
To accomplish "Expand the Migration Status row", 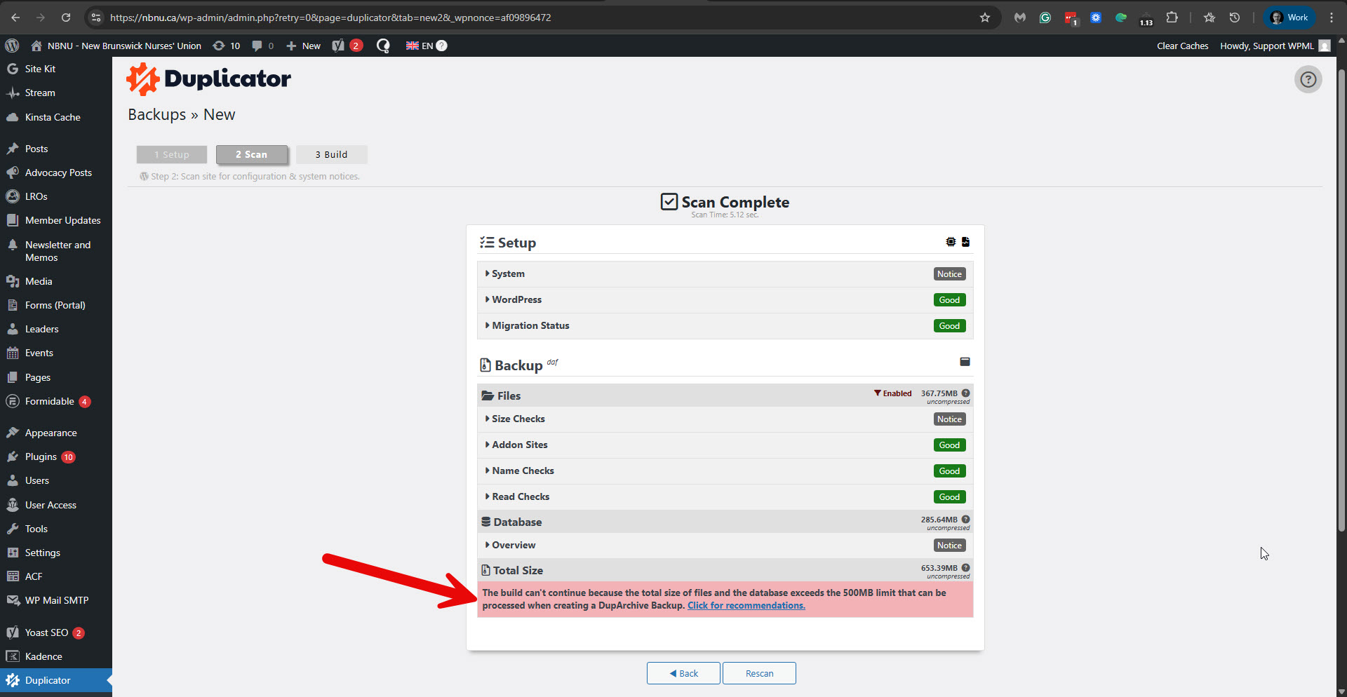I will pos(530,326).
